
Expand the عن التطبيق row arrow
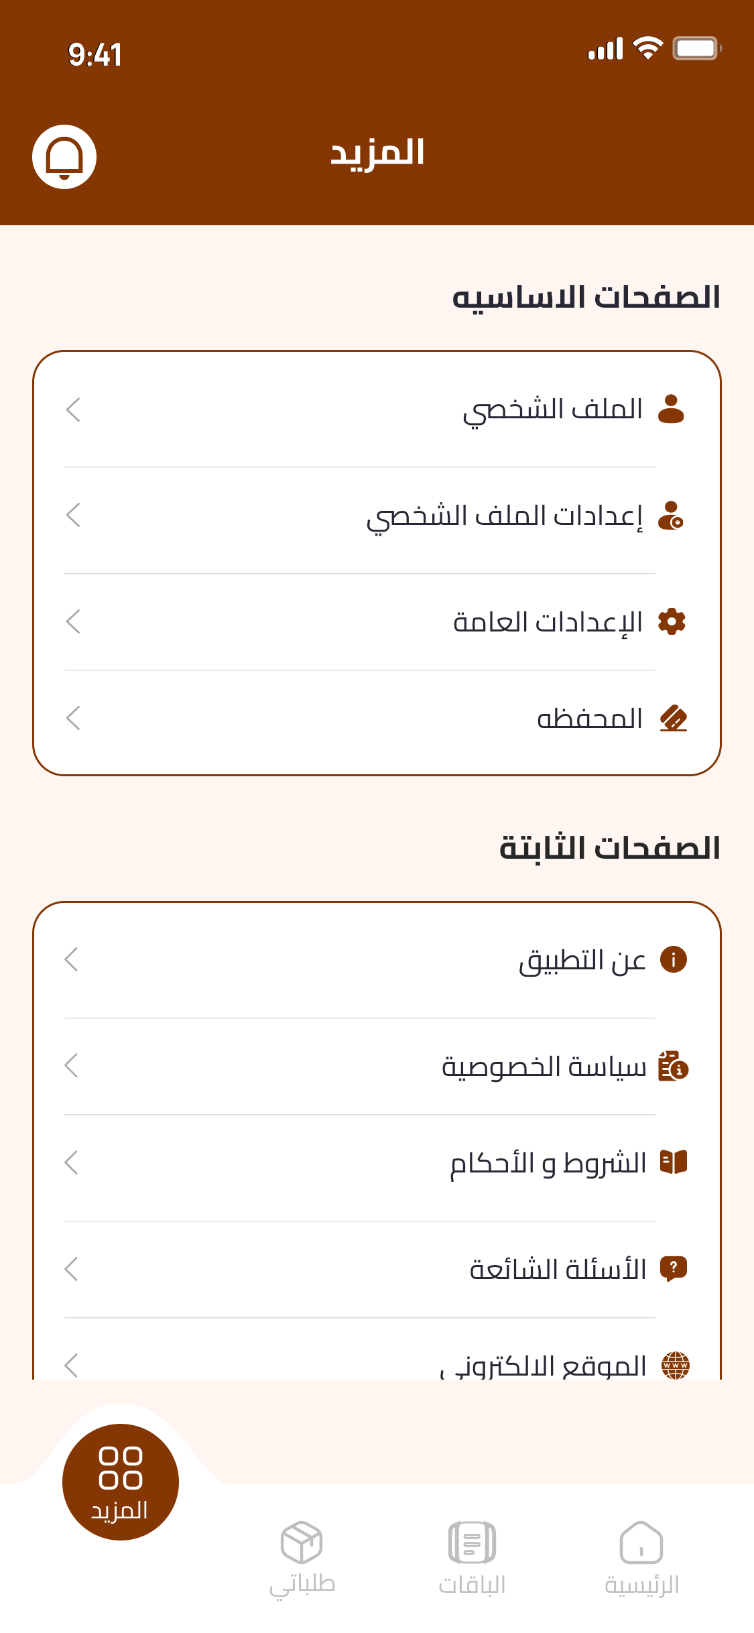click(x=72, y=959)
